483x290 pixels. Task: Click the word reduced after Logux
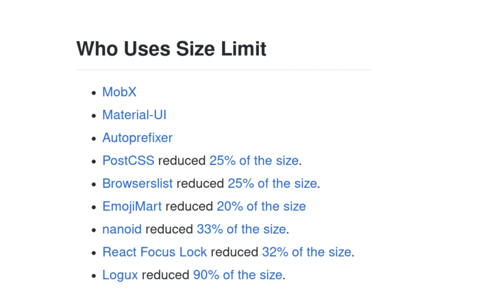click(166, 275)
